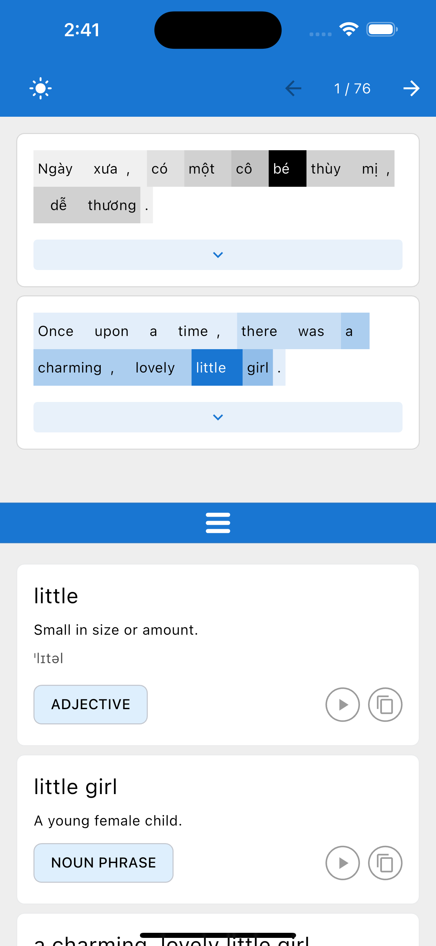Expand English sentence details chevron
This screenshot has width=436, height=946.
click(x=218, y=417)
